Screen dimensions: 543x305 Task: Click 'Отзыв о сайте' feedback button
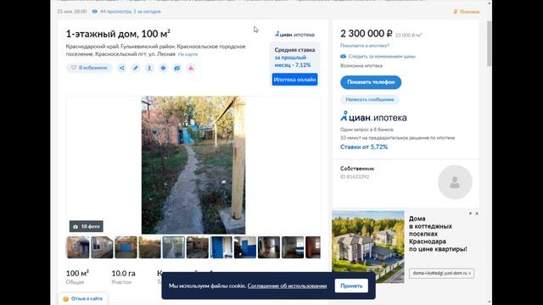83,298
